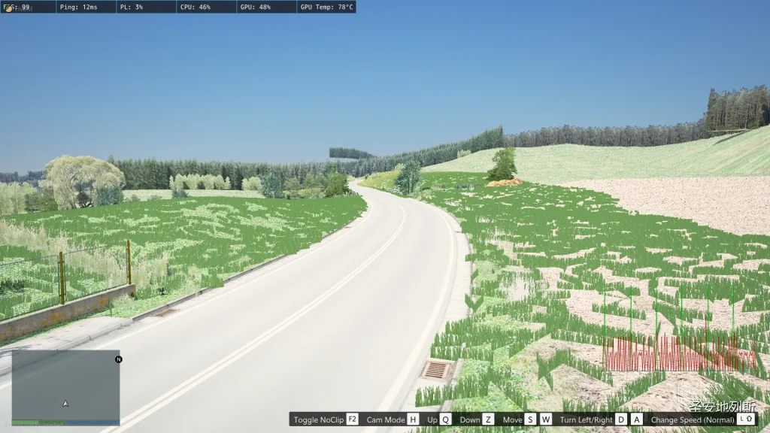Viewport: 770px width, 433px height.
Task: Click the Toggle NoClip label
Action: coord(319,419)
